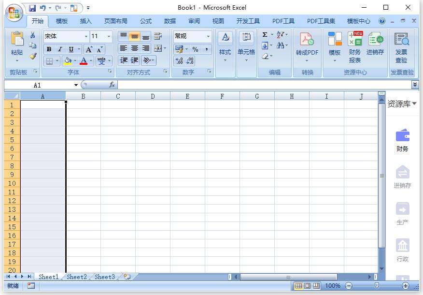Screen dimensions: 423x295
Task: Open 模板 template button in ribbon
Action: point(335,46)
